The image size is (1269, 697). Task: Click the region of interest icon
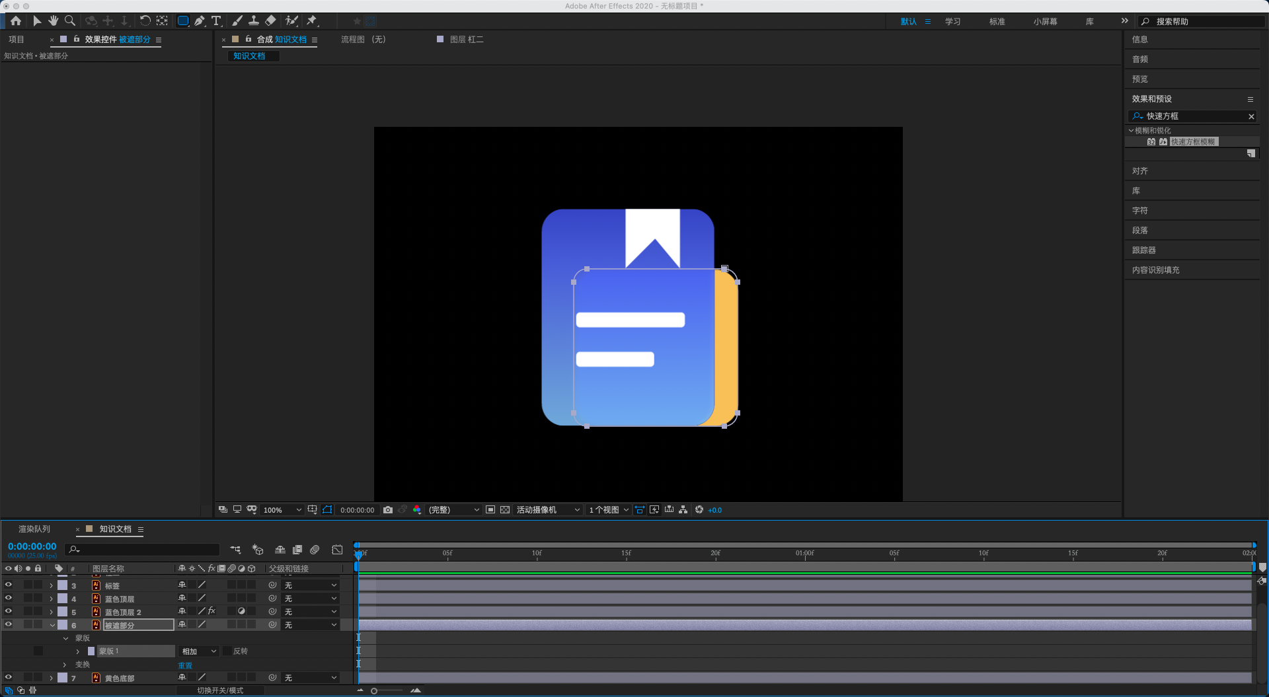490,510
